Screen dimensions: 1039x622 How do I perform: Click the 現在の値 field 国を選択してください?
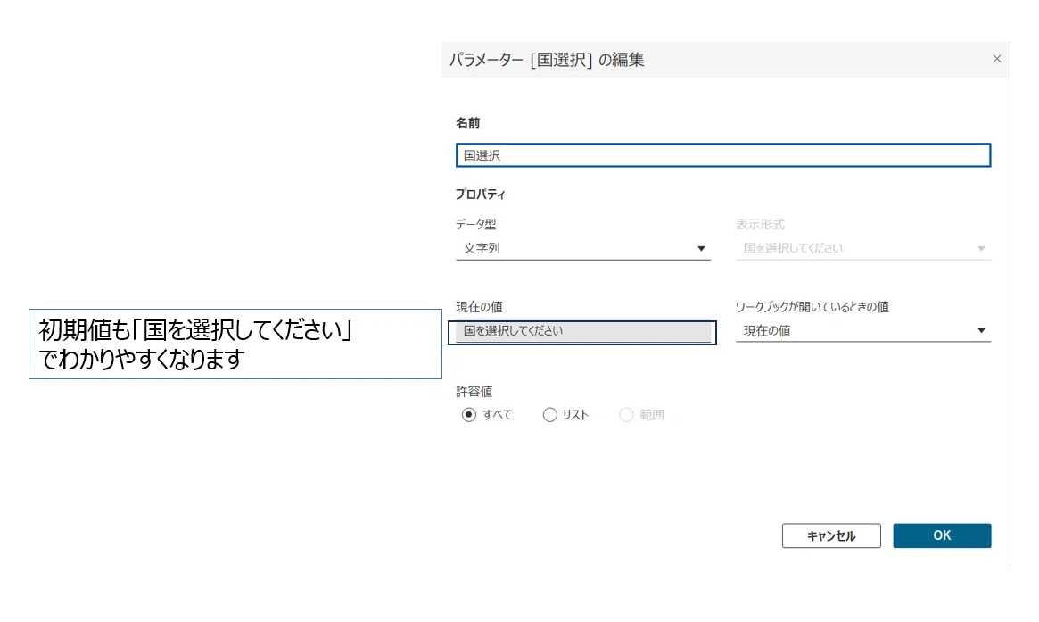click(x=583, y=331)
